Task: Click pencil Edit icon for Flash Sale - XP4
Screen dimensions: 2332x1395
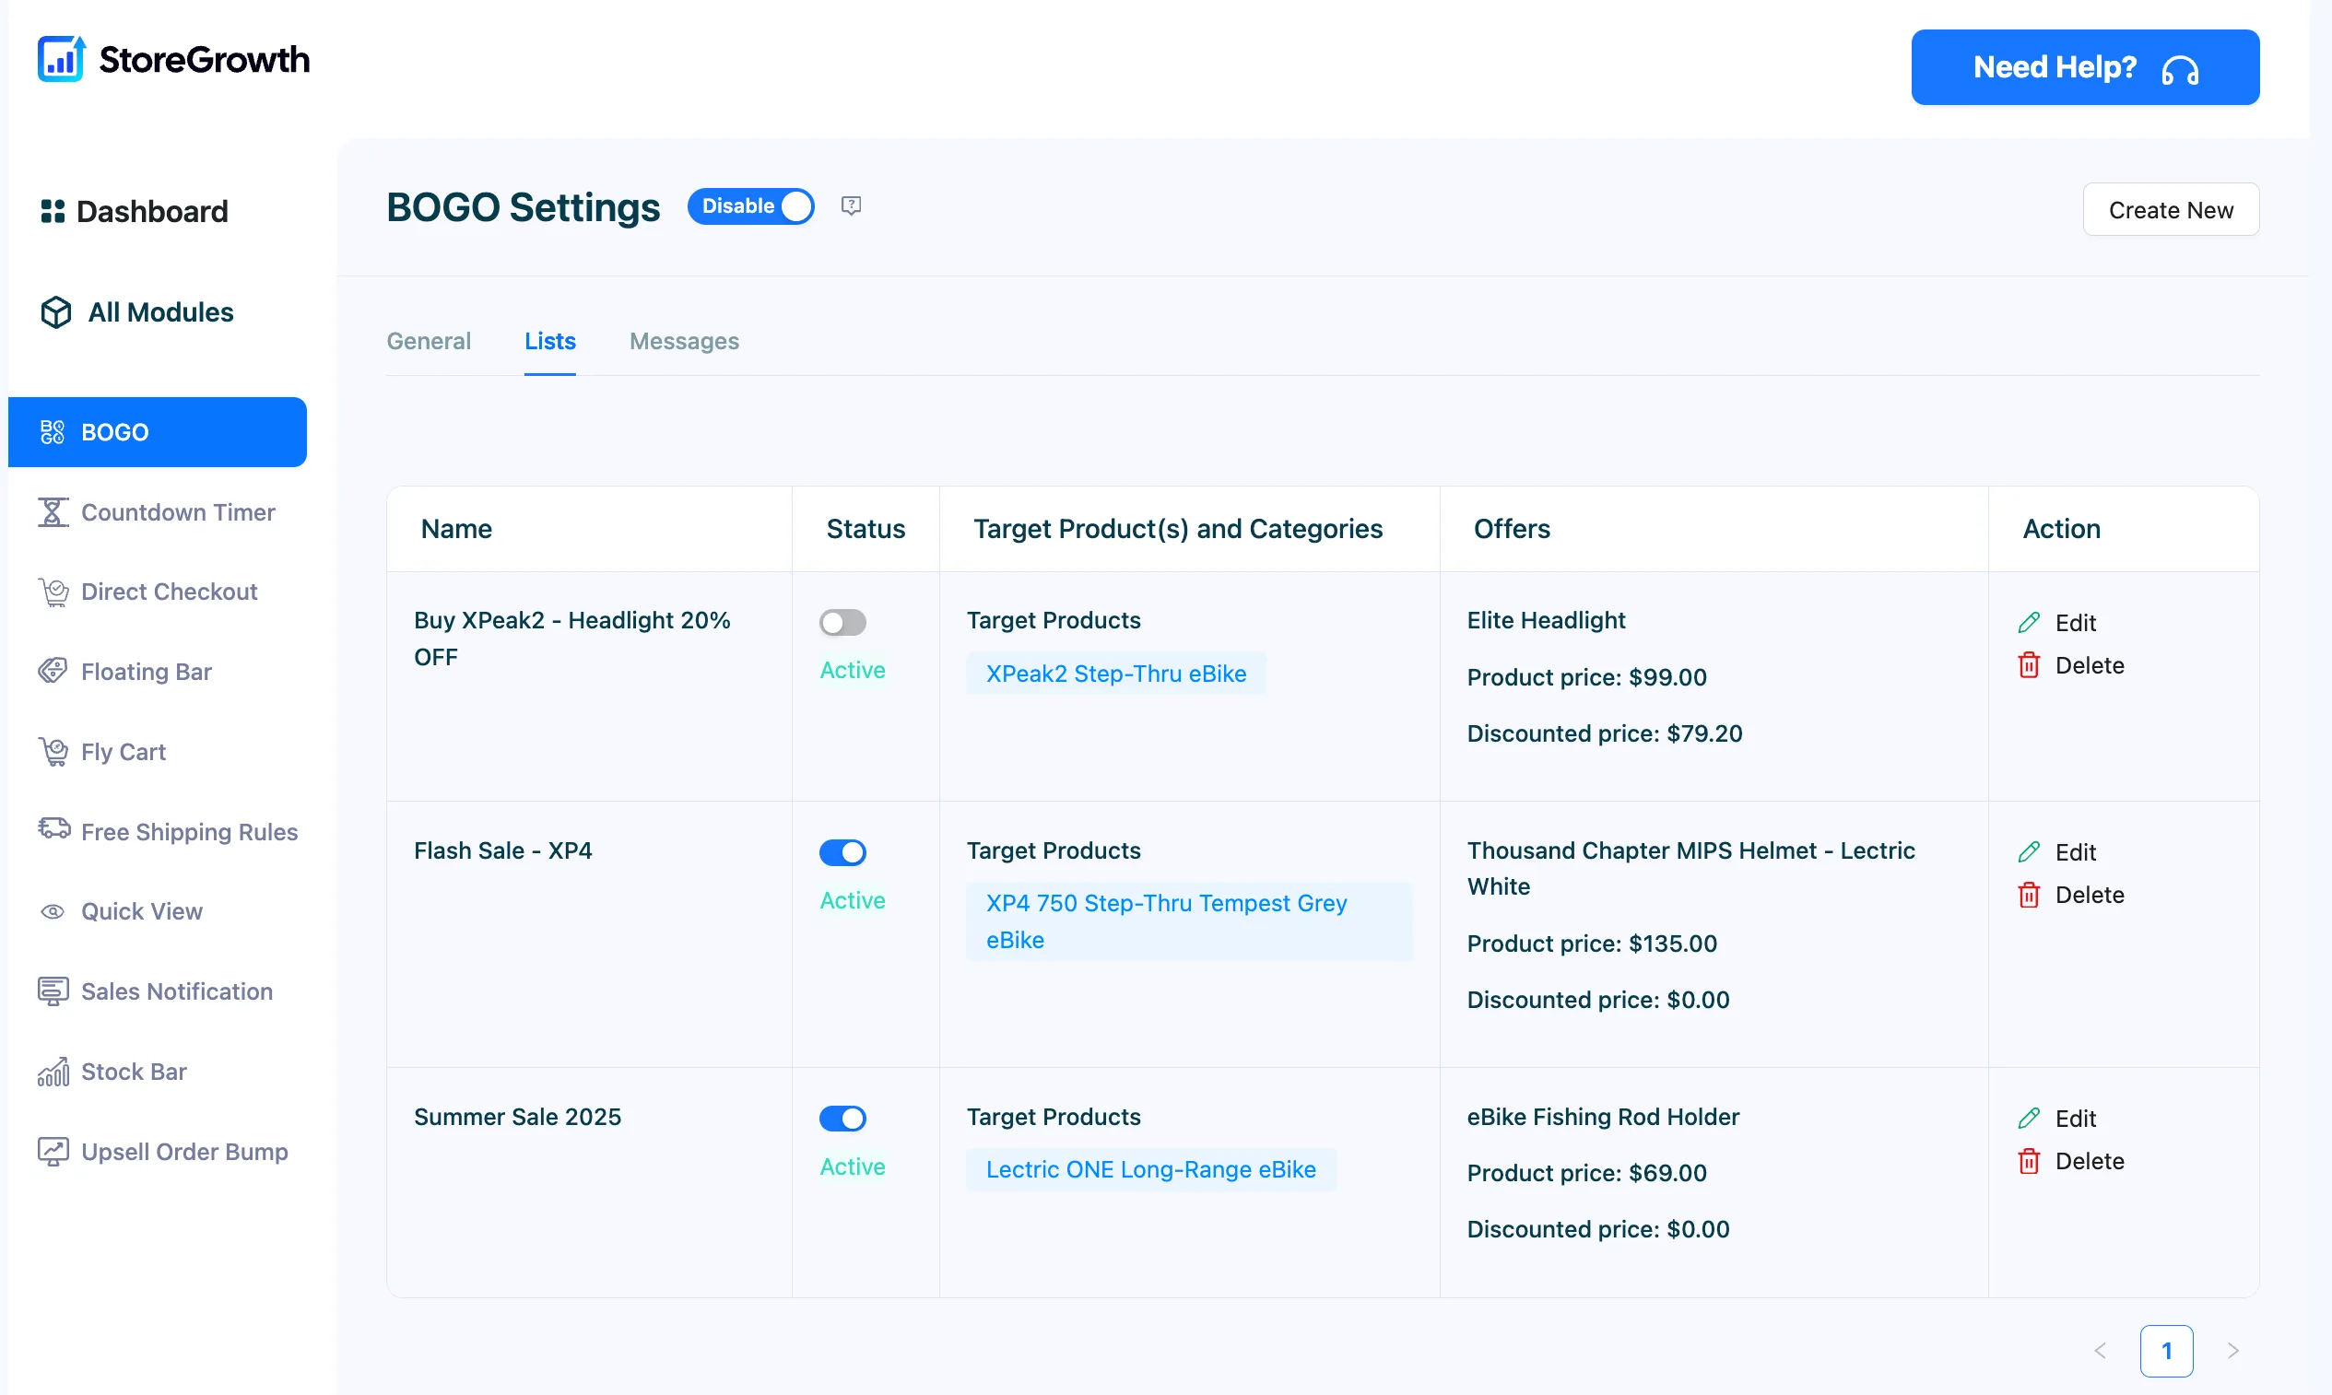Action: pyautogui.click(x=2030, y=852)
